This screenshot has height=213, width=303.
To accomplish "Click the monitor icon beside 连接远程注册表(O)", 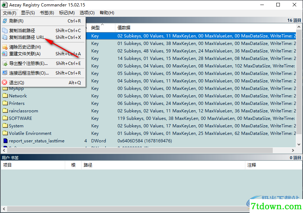I will click(x=5, y=73).
